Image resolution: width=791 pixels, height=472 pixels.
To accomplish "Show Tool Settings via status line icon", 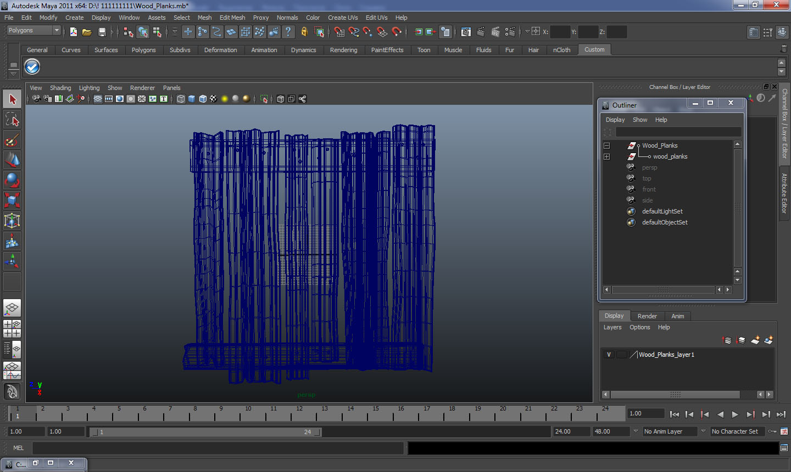I will point(767,32).
